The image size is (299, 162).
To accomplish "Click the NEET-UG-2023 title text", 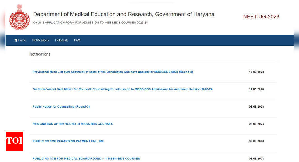I will pos(261,17).
